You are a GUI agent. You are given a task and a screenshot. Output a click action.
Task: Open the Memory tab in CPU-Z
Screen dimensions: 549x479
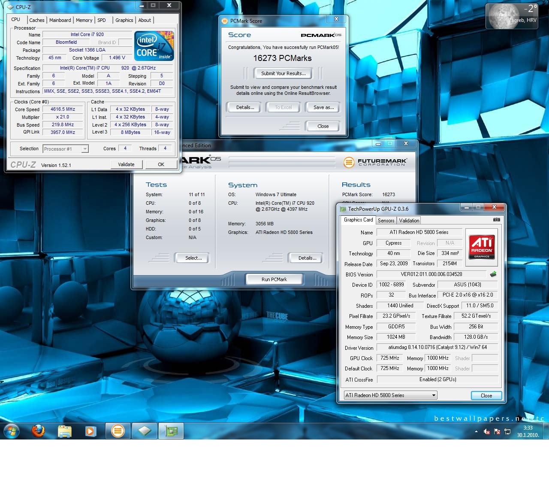[84, 20]
